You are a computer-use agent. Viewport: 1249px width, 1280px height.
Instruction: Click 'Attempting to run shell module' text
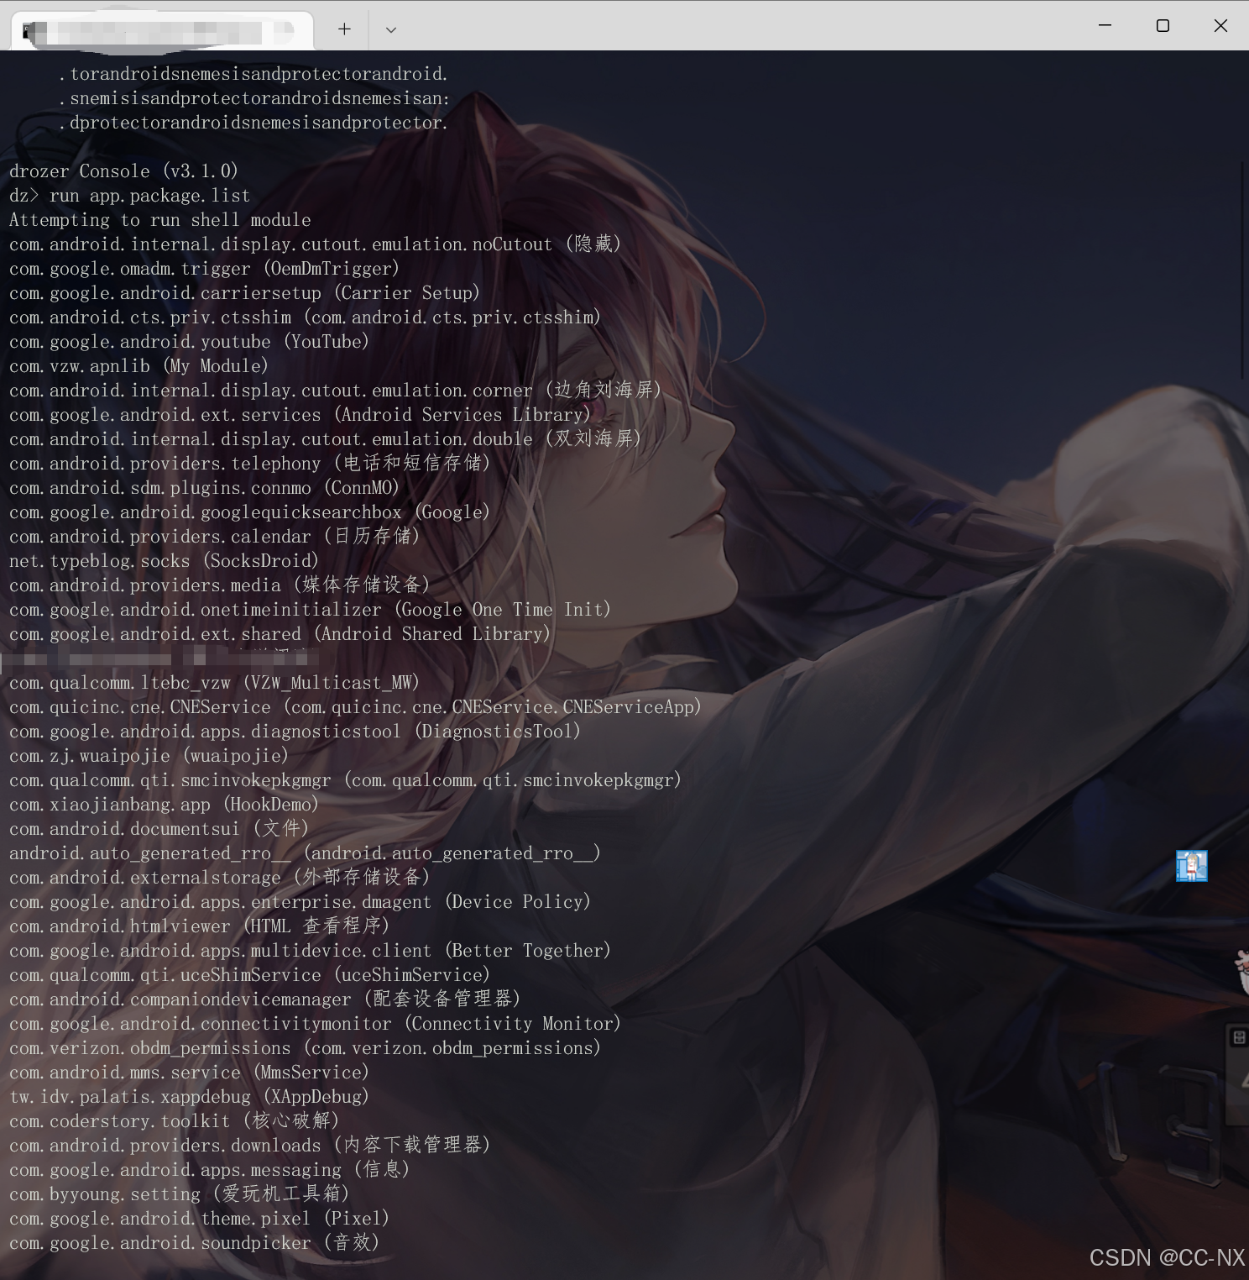(x=160, y=220)
